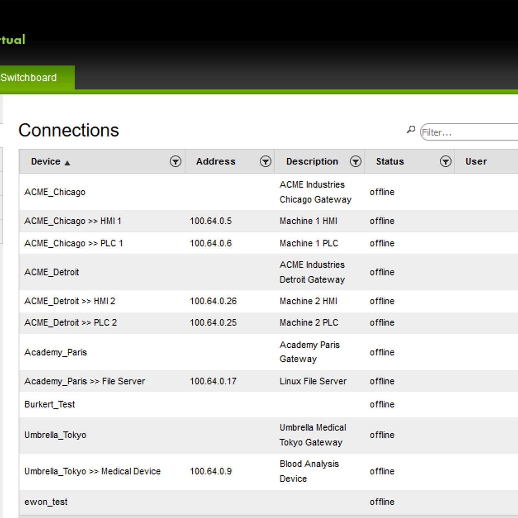Select ACME_Detroit >> PLC 2 device

71,322
